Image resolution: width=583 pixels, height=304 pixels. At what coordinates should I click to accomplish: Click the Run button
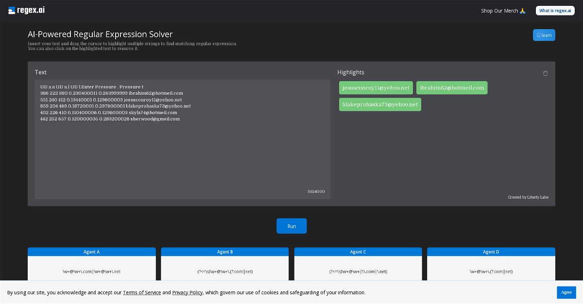[291, 226]
